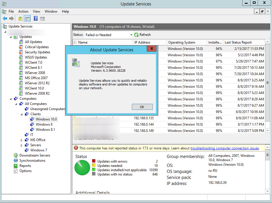This screenshot has width=272, height=203.
Task: Select the Windows 8 computer group
Action: [x=44, y=124]
